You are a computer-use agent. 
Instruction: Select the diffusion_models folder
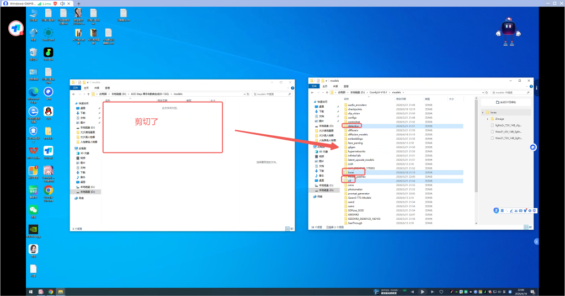tap(358, 135)
